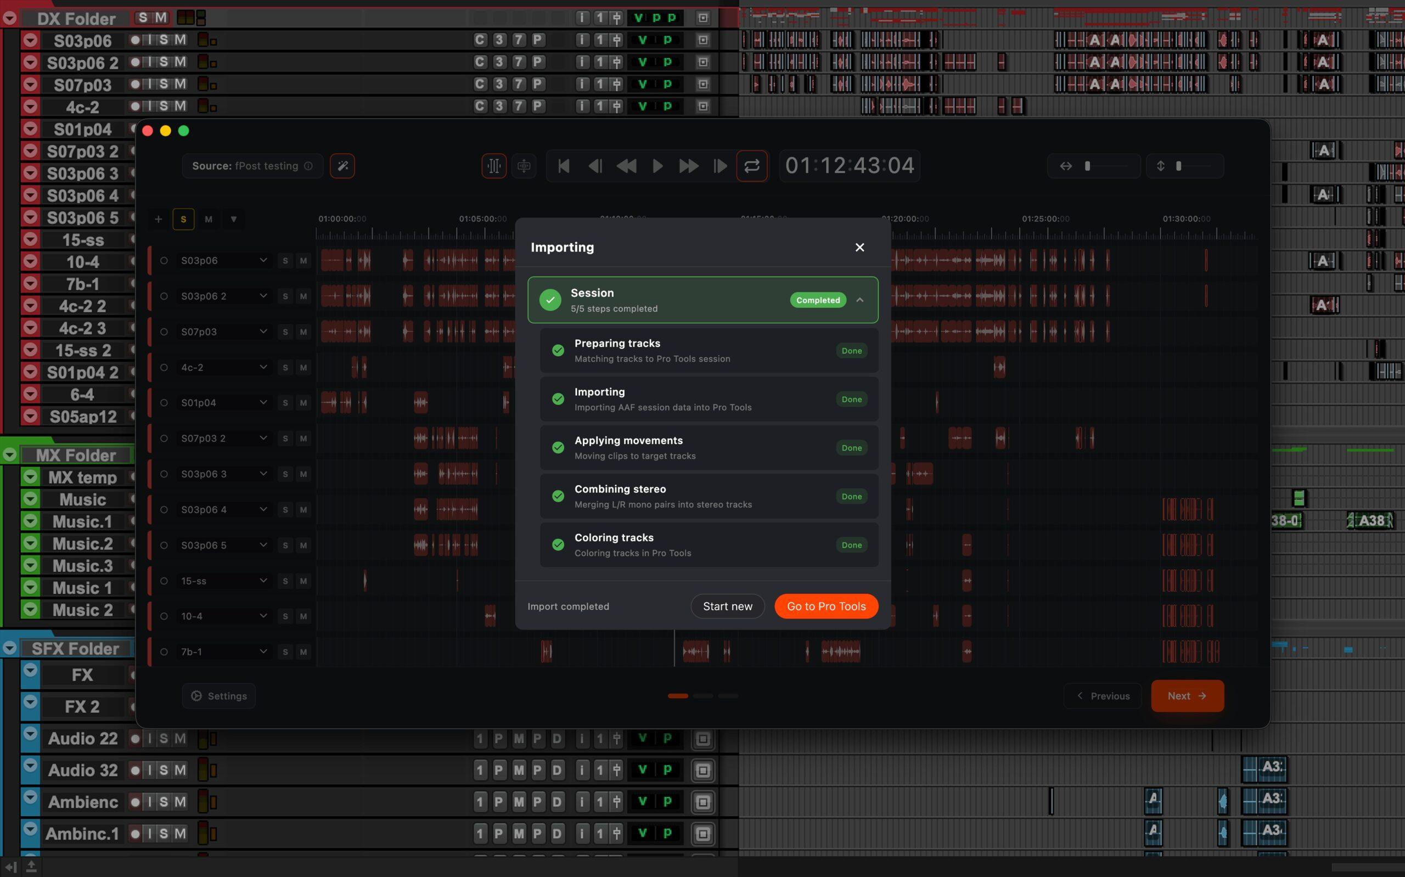Toggle the split clip tool icon
The width and height of the screenshot is (1405, 877).
click(x=494, y=166)
